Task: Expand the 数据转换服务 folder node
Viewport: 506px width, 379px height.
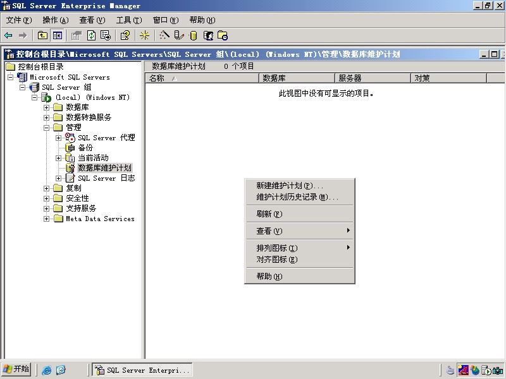Action: pos(46,117)
